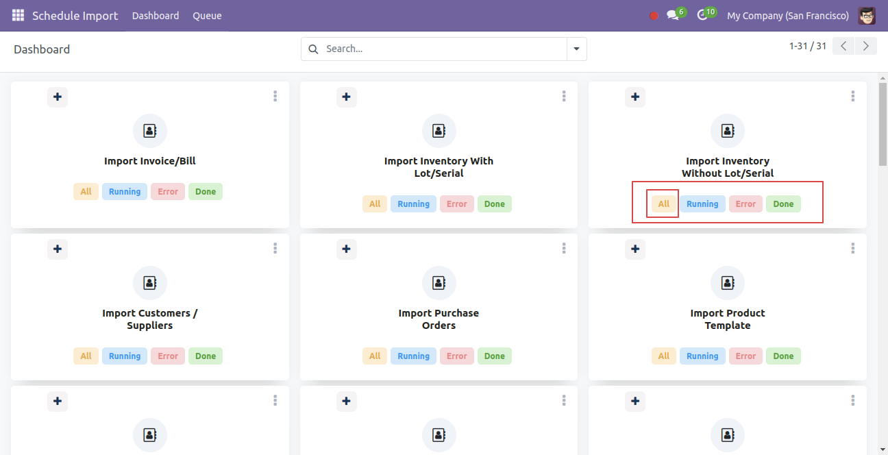Open the three-dot menu on Import Product Template card

[853, 248]
